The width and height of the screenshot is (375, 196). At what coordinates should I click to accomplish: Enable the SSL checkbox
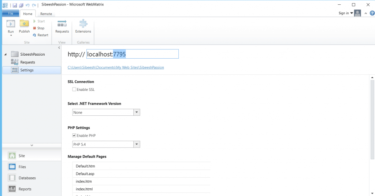pos(74,89)
